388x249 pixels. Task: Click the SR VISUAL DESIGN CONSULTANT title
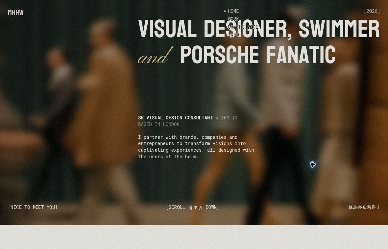[x=175, y=118]
